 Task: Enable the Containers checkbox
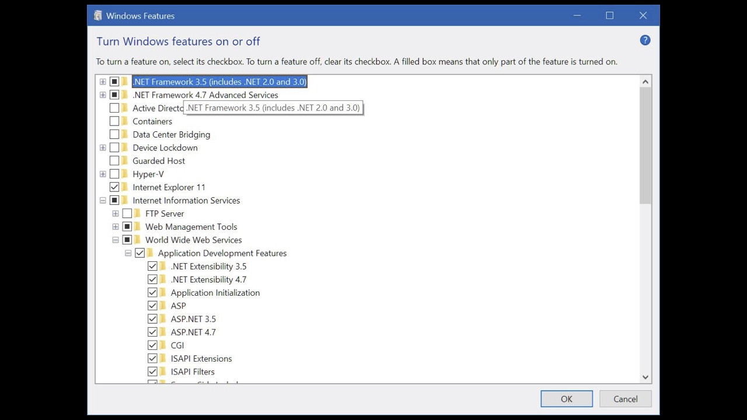(x=114, y=121)
